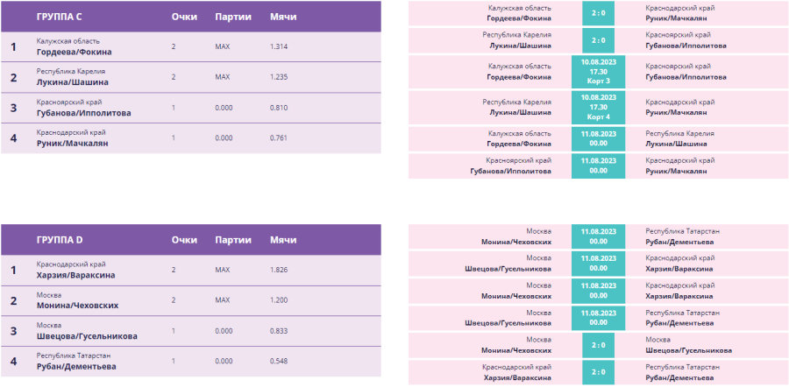Open 11.08.2023 match Гордеева/Фокина vs Лукина/Шашина
Viewport: 789px width, 387px height.
[598, 138]
